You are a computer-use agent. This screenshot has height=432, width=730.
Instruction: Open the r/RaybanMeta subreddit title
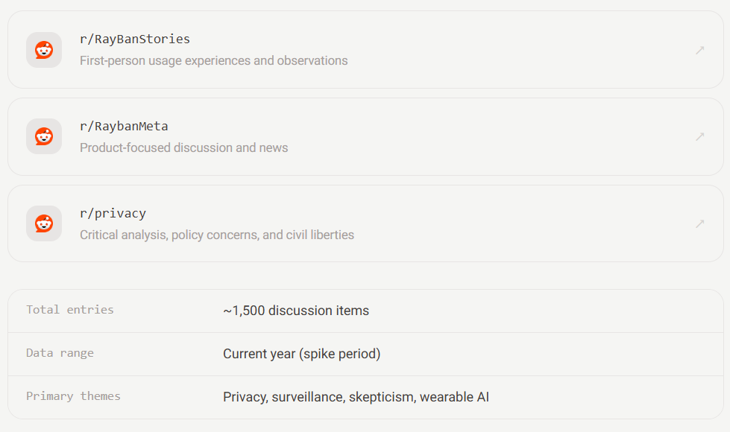tap(124, 126)
